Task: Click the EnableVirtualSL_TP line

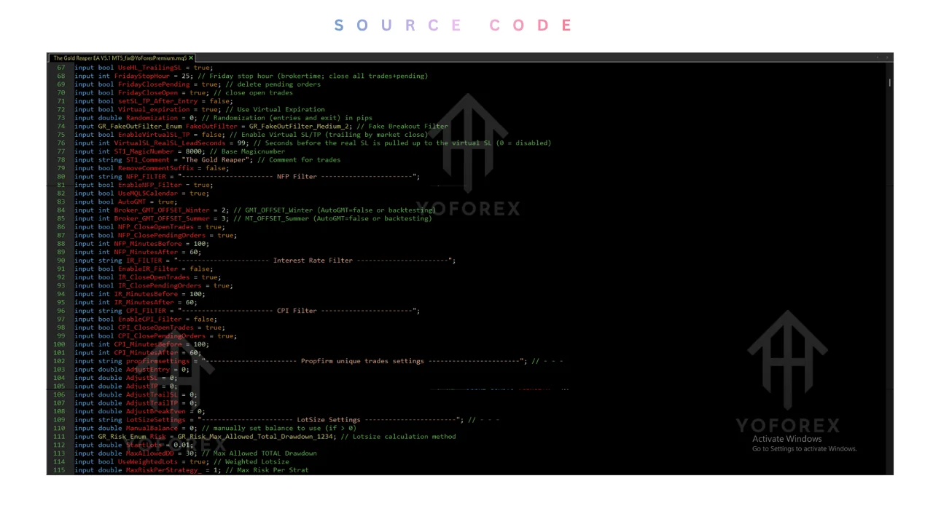Action: [251, 135]
